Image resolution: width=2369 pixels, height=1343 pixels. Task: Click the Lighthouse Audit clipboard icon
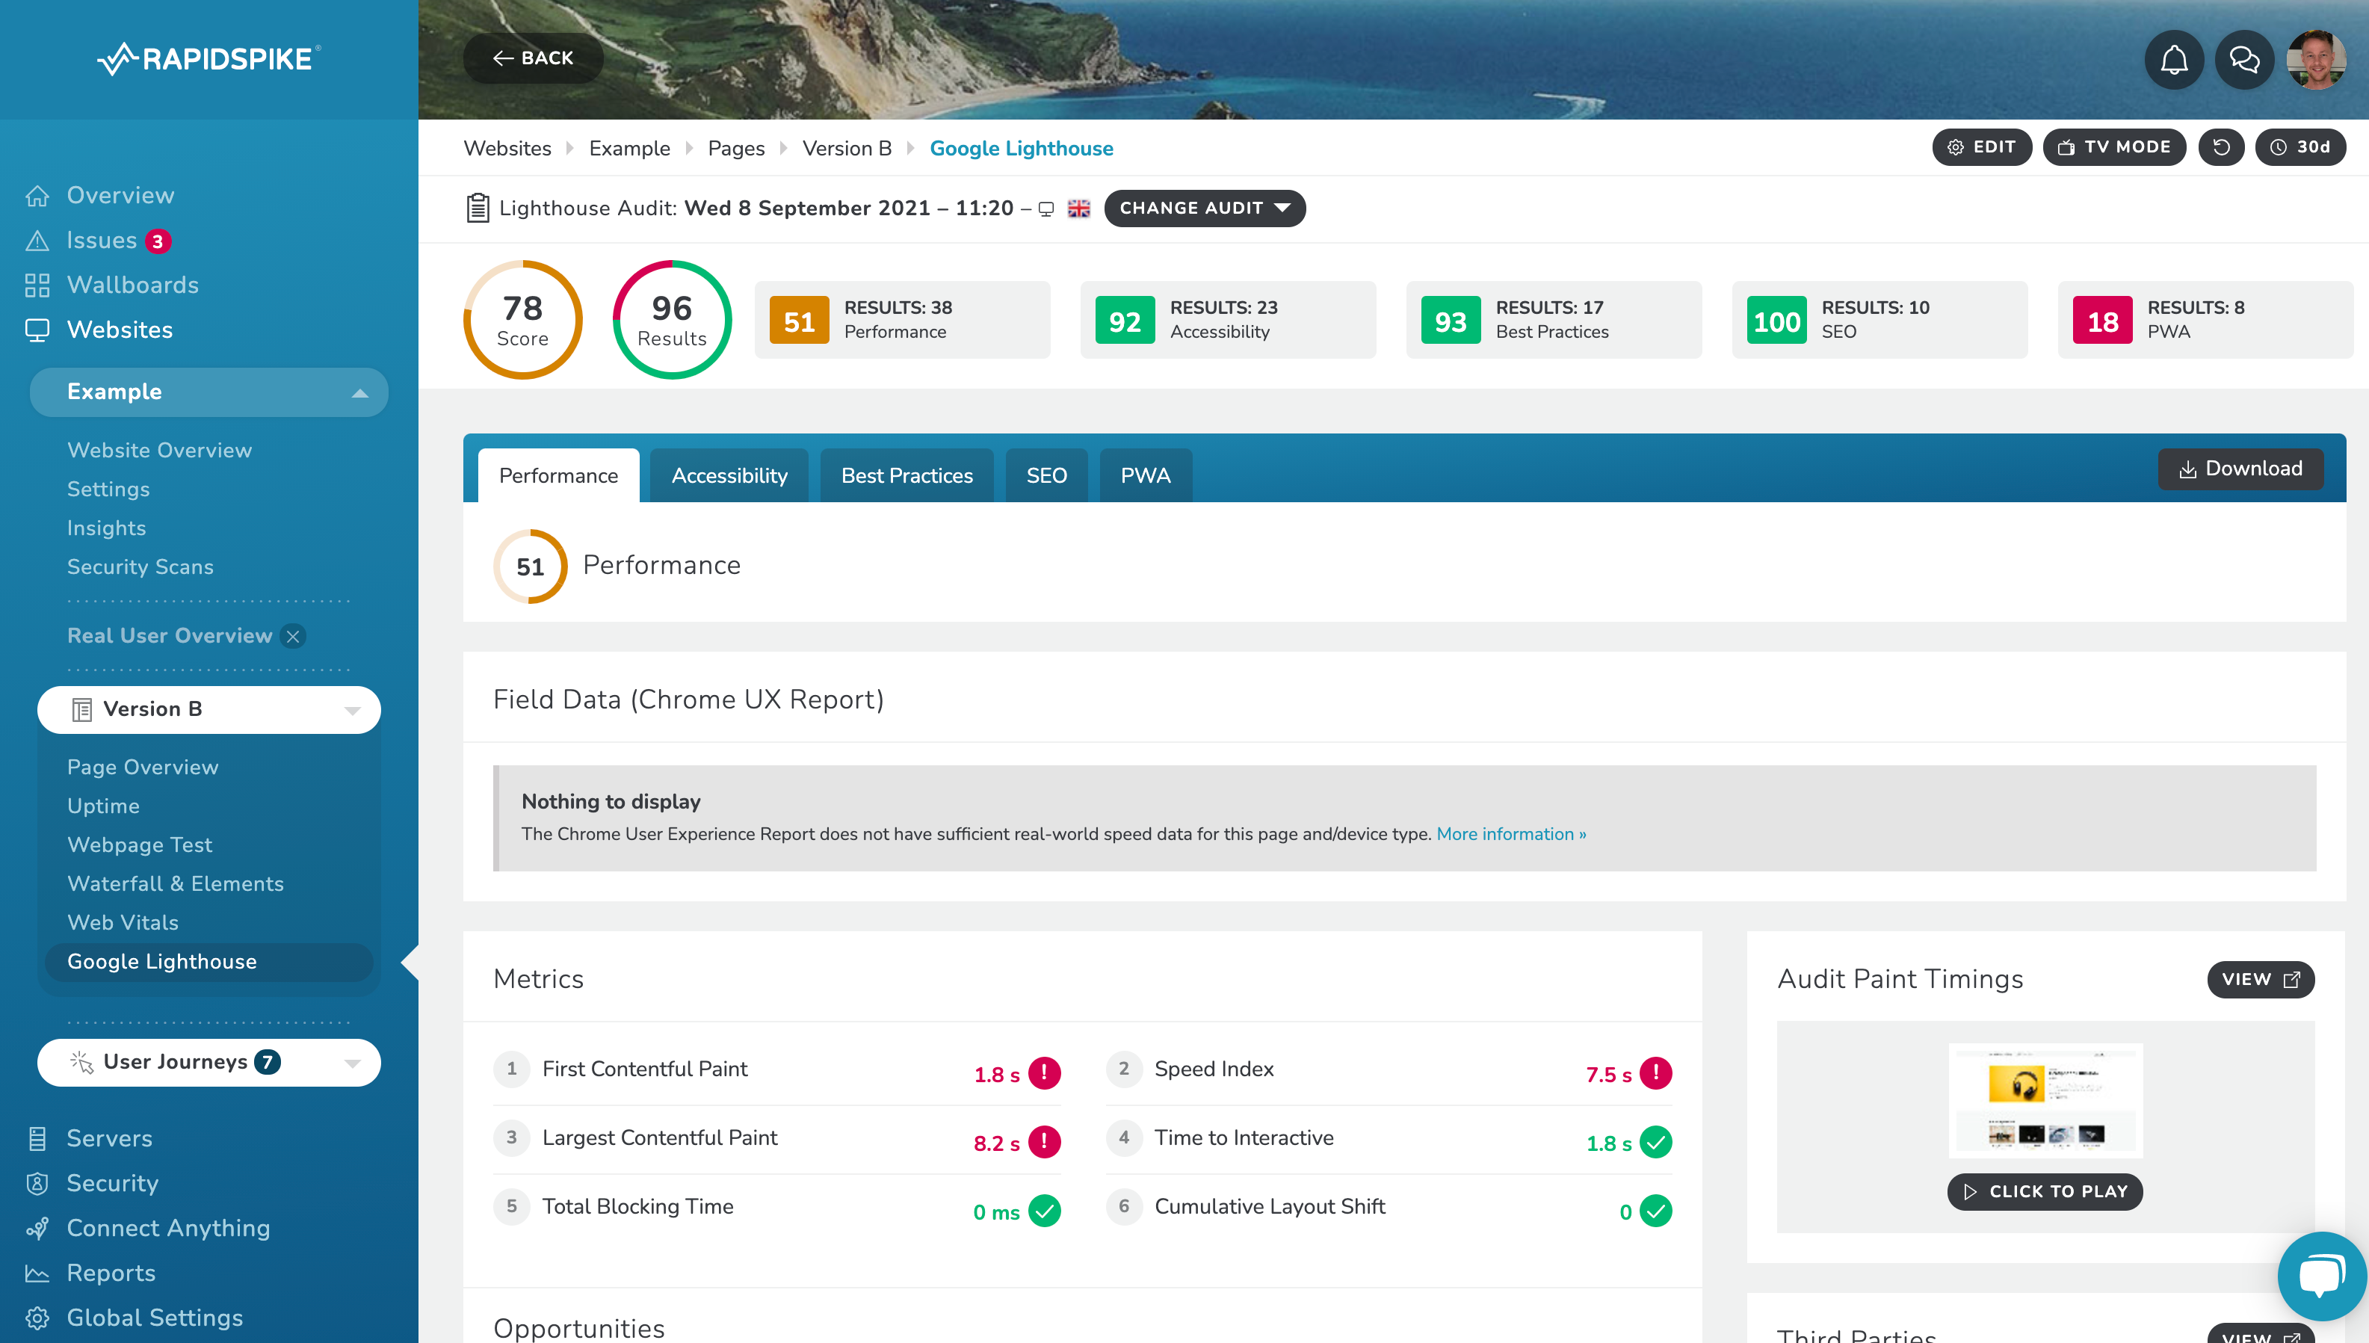[x=478, y=208]
